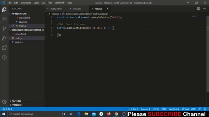The height and width of the screenshot is (117, 209).
Task: Open the Search view in activity bar
Action: [4, 19]
